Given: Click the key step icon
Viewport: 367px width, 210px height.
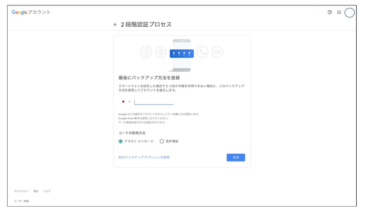Looking at the screenshot, I should coord(217,52).
